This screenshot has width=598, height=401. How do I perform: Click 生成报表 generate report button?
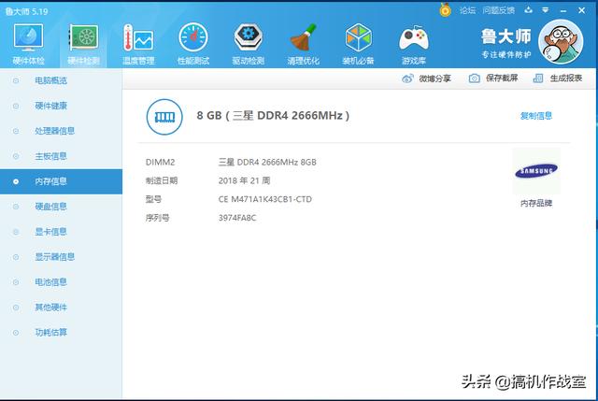click(x=557, y=79)
